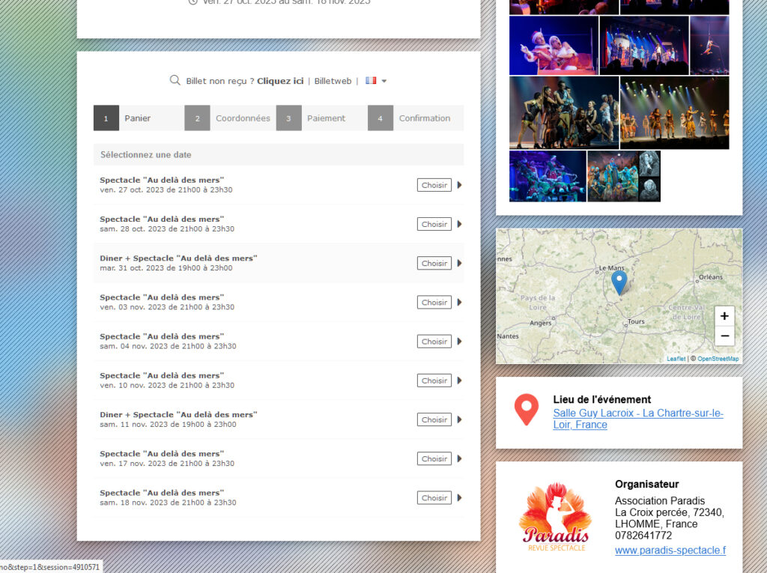767x573 pixels.
Task: Choose the ven. 03 nov. 2023 show
Action: click(434, 303)
